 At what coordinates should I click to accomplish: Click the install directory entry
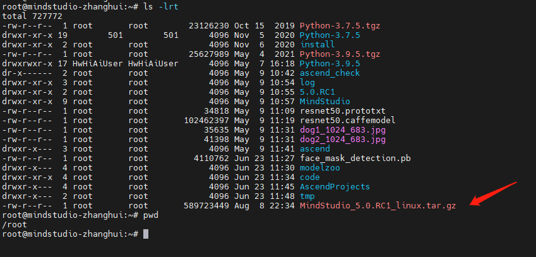(317, 45)
